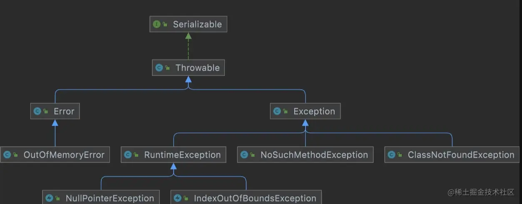Click the Serializable interface icon
Viewport: 522px width, 204px height.
tap(157, 25)
